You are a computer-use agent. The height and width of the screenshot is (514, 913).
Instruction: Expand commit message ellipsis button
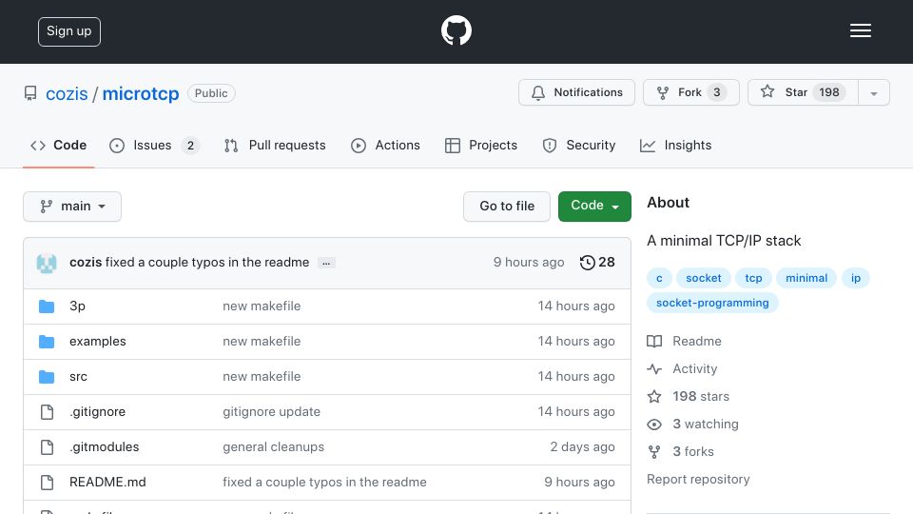(x=326, y=263)
